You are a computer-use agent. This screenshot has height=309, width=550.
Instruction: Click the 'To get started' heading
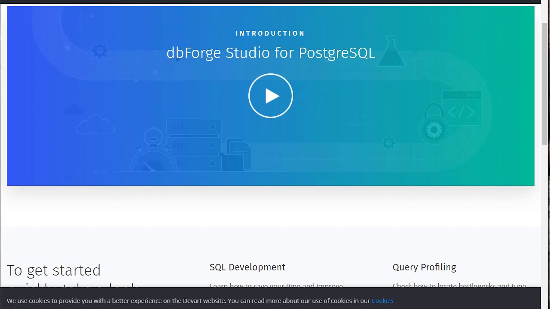point(54,270)
